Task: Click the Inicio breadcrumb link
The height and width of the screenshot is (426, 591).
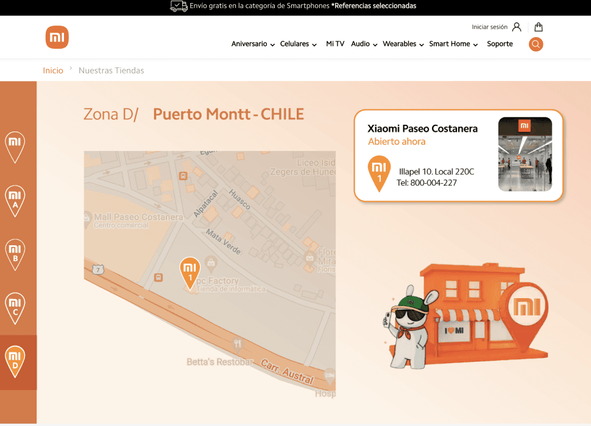Action: coord(53,71)
